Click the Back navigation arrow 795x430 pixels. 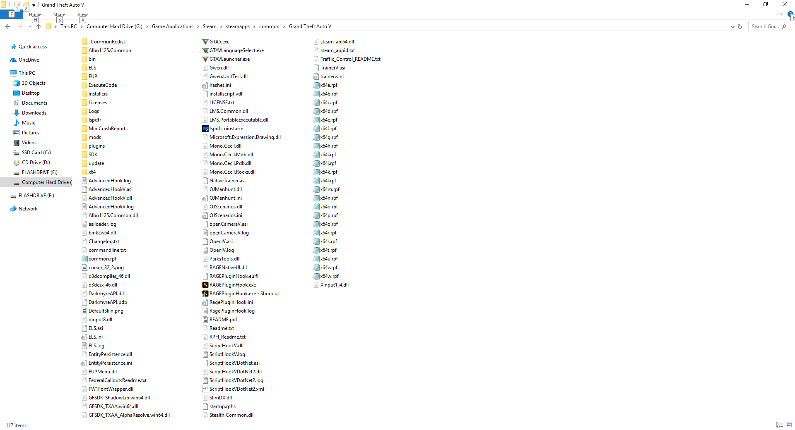pyautogui.click(x=8, y=26)
